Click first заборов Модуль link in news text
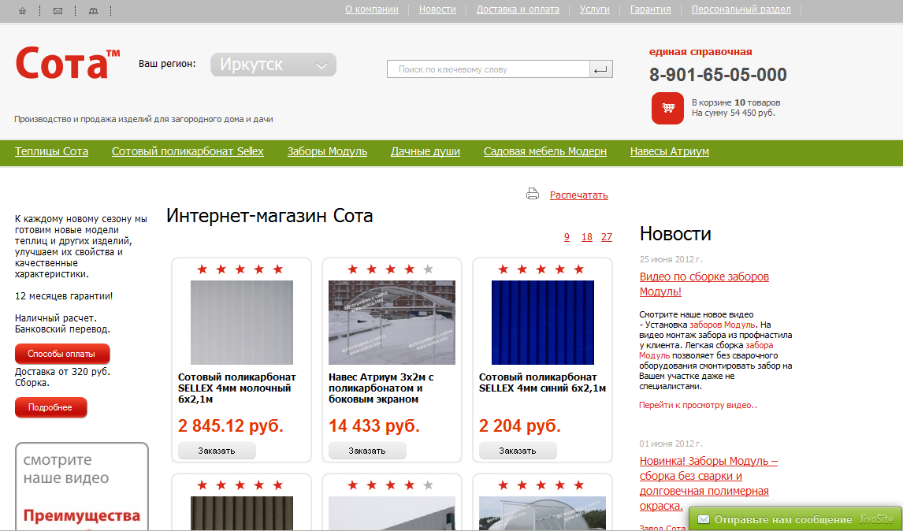 pos(722,325)
